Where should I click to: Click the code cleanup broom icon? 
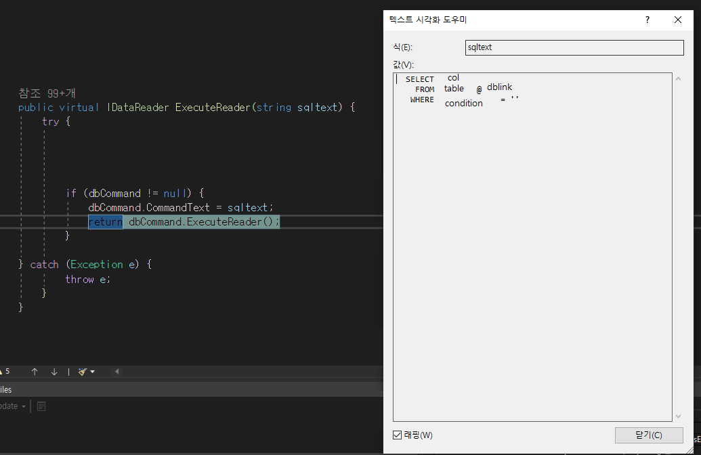[82, 372]
